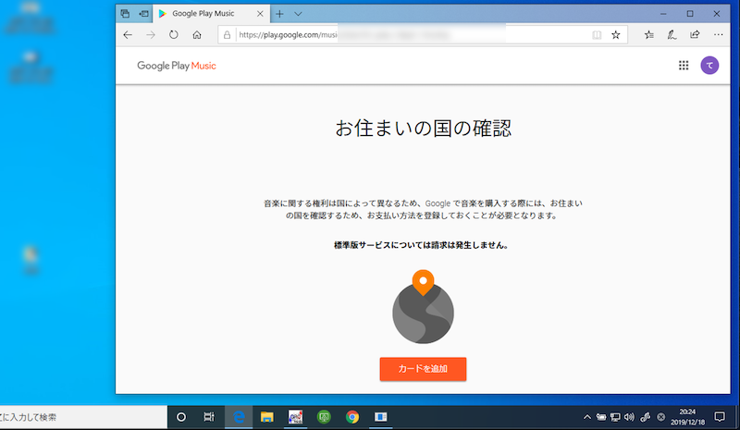Screen dimensions: 740x430
Task: Click the browser back arrow
Action: tap(128, 35)
